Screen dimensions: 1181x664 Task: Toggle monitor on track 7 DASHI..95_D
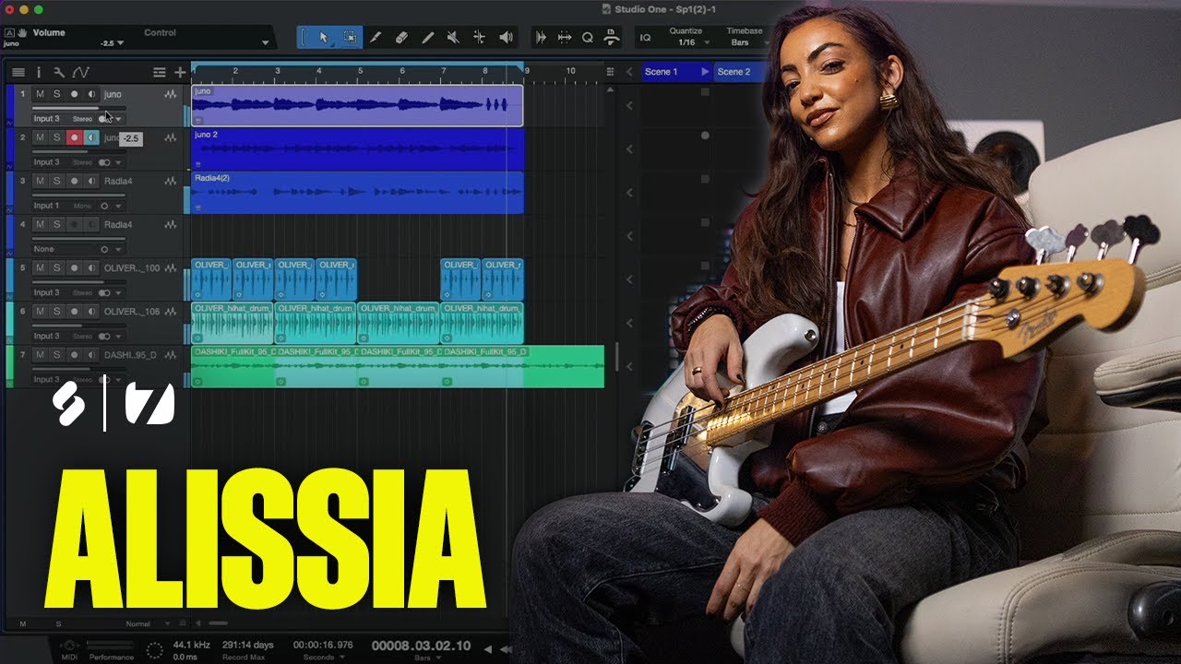click(91, 354)
